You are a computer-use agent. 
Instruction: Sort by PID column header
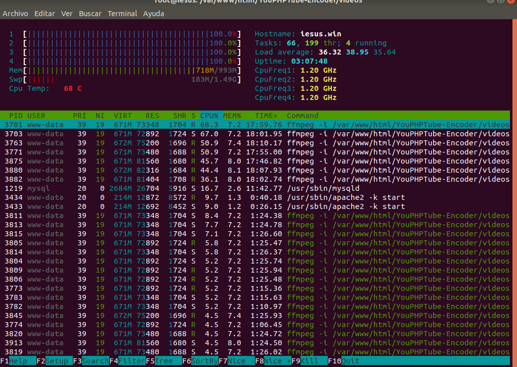coord(16,116)
